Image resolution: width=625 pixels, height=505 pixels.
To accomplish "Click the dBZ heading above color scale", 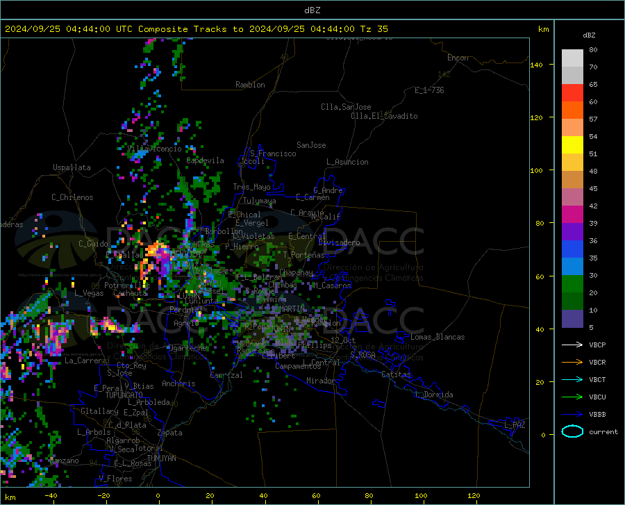I will click(x=589, y=35).
